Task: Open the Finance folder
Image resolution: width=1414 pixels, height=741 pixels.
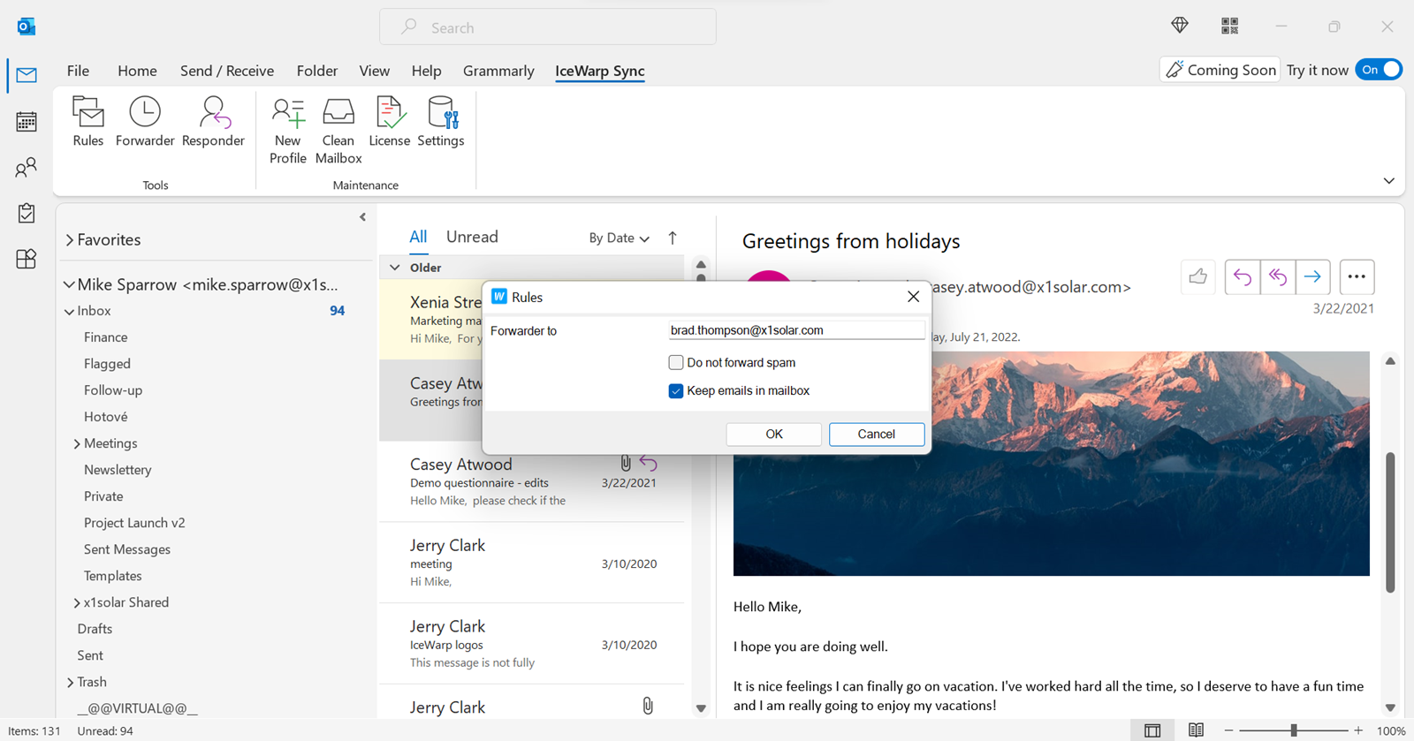Action: click(x=106, y=337)
